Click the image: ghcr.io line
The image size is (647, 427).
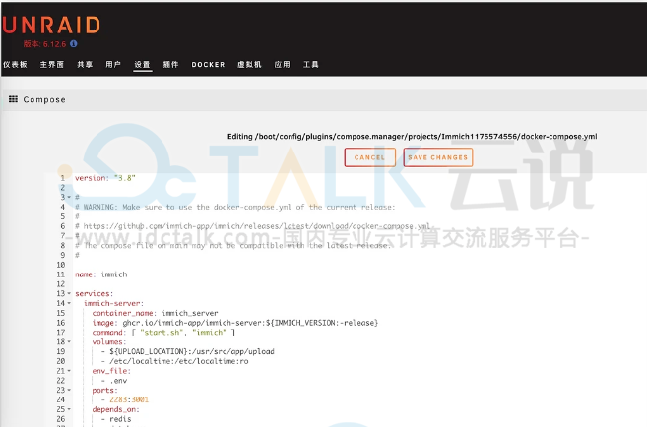235,323
